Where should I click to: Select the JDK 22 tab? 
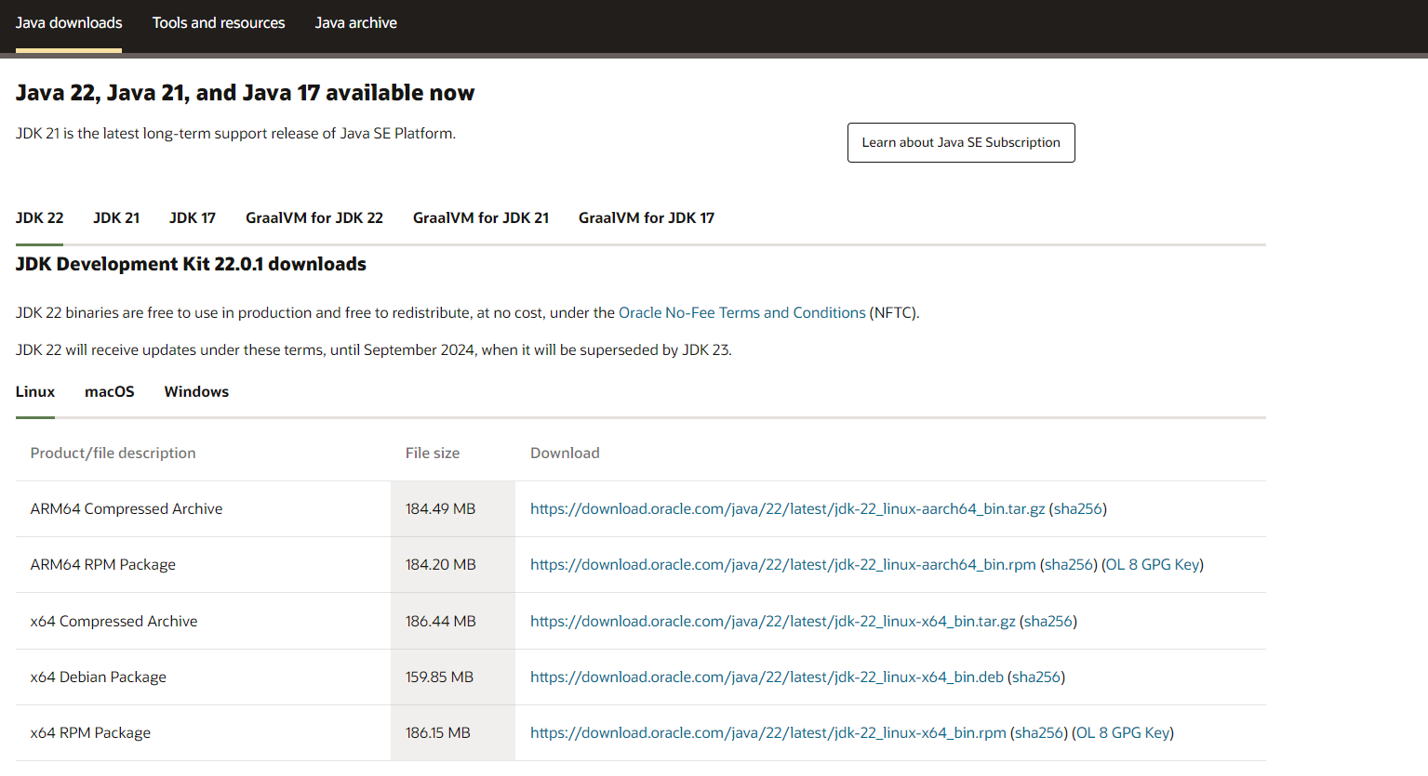pyautogui.click(x=40, y=217)
